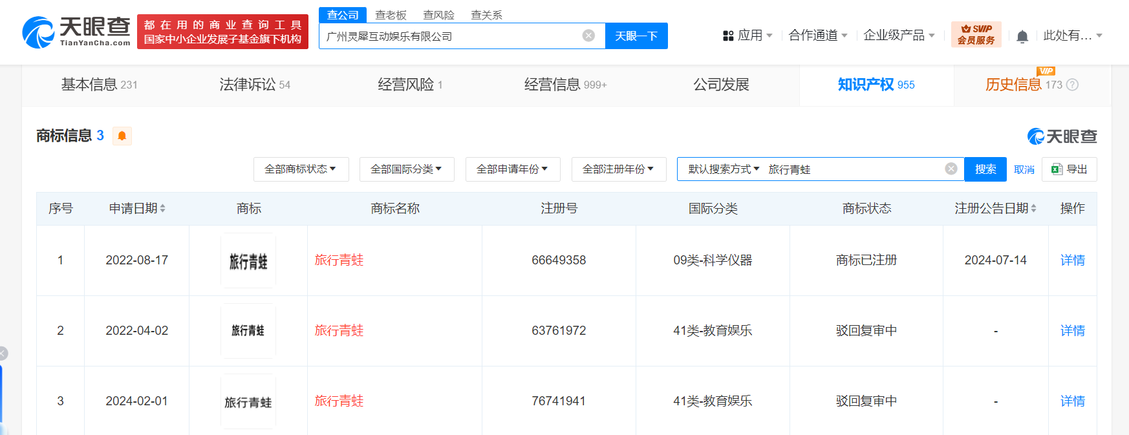Export trademark list with 导出 button
The width and height of the screenshot is (1129, 435).
point(1070,169)
